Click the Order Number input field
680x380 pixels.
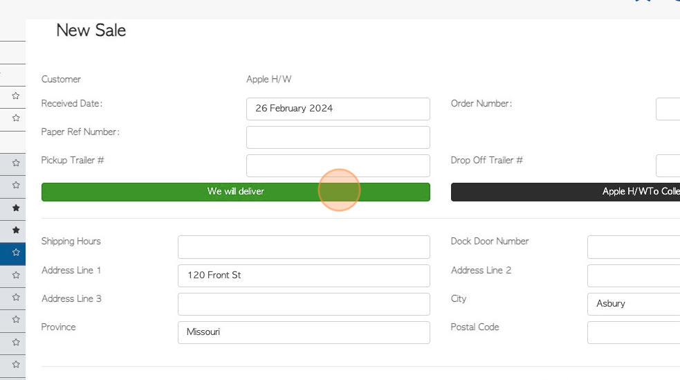point(668,109)
